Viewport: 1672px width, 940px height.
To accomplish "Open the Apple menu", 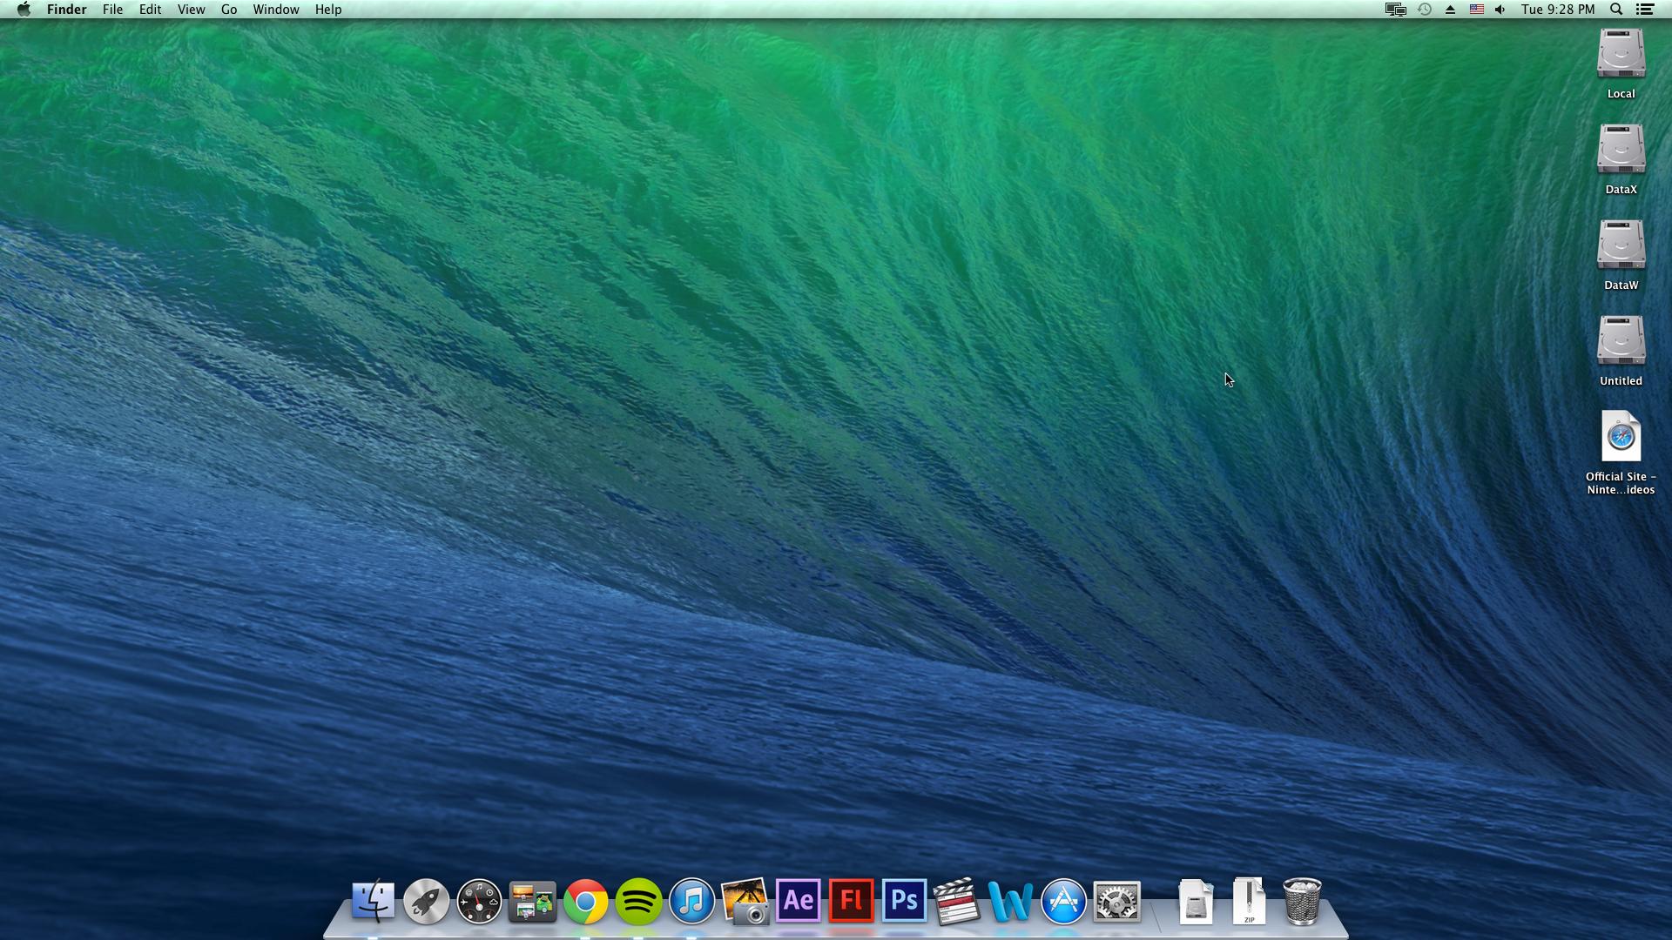I will pos(24,10).
